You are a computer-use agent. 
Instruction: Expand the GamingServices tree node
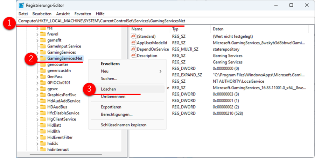click(x=37, y=52)
